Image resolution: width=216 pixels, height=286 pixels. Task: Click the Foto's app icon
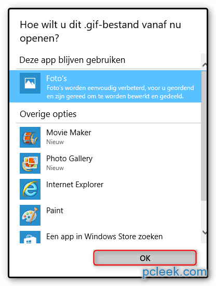30,83
